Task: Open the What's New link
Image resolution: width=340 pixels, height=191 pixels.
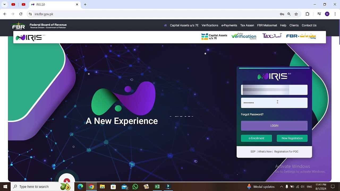Action: click(x=265, y=152)
